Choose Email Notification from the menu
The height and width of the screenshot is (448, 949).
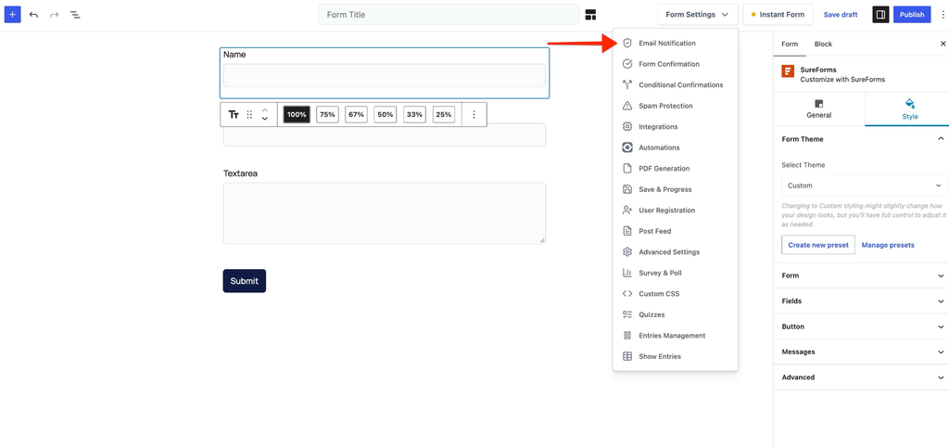[x=676, y=43]
